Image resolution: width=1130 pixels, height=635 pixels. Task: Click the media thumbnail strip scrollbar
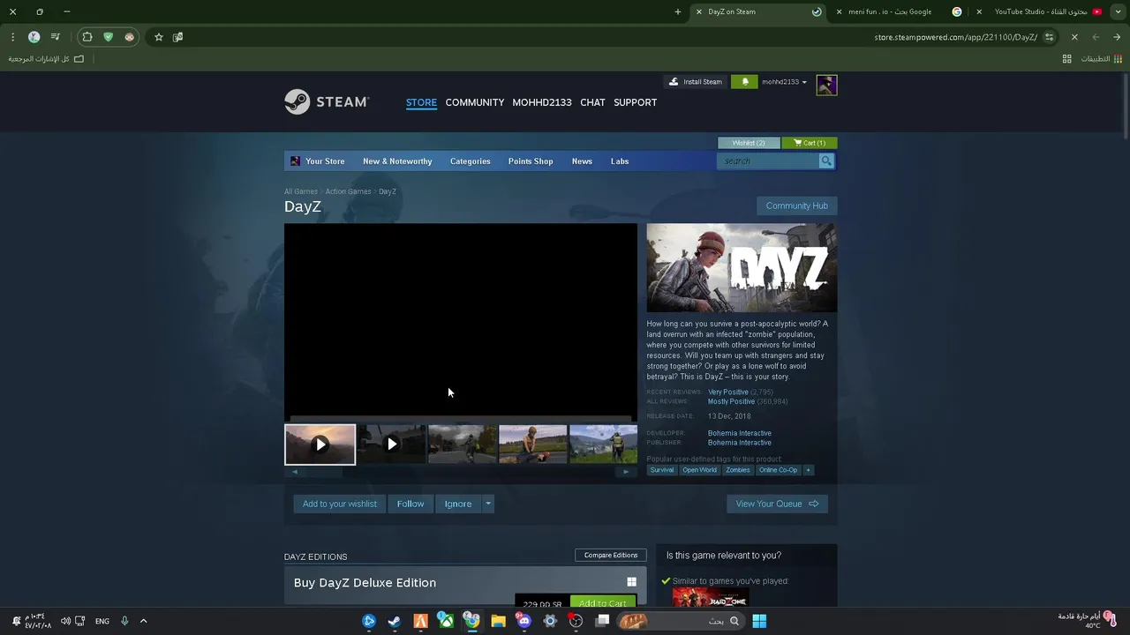460,472
